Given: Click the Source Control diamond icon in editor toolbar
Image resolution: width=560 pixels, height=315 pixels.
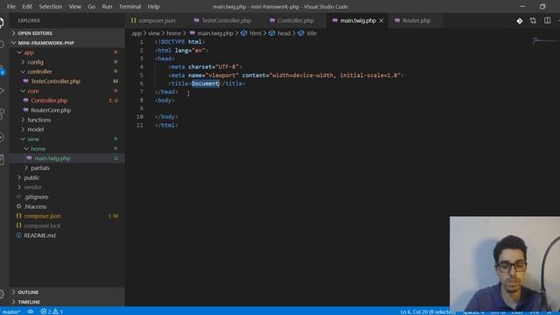Looking at the screenshot, I should tap(519, 21).
